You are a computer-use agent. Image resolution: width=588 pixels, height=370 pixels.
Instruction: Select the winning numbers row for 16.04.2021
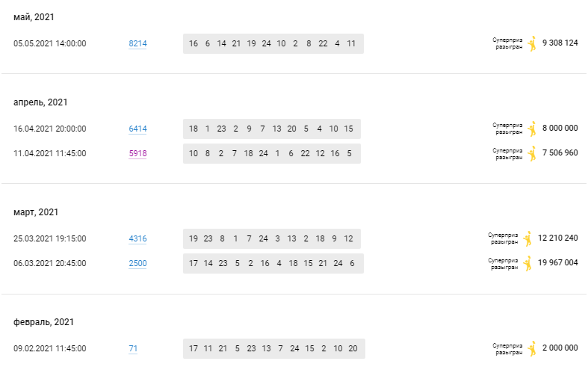pyautogui.click(x=272, y=129)
